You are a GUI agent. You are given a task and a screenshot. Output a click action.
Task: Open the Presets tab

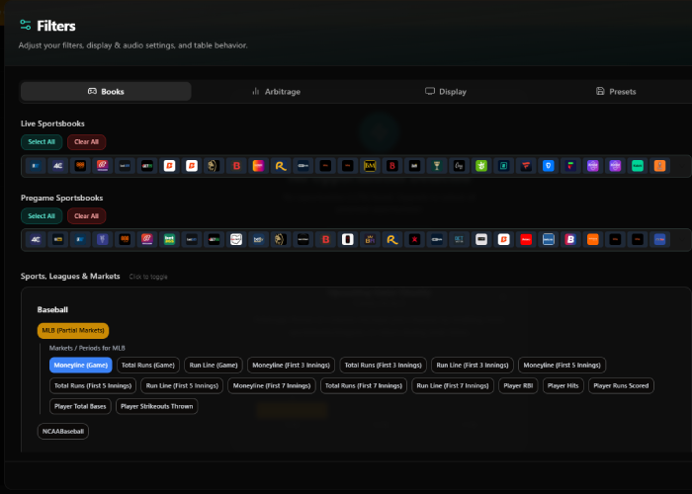pyautogui.click(x=616, y=91)
